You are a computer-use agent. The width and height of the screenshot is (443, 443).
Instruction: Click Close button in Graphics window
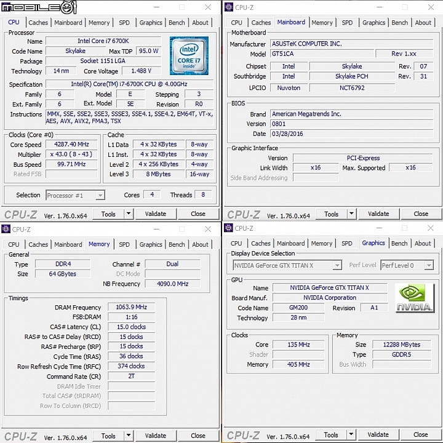(x=421, y=434)
